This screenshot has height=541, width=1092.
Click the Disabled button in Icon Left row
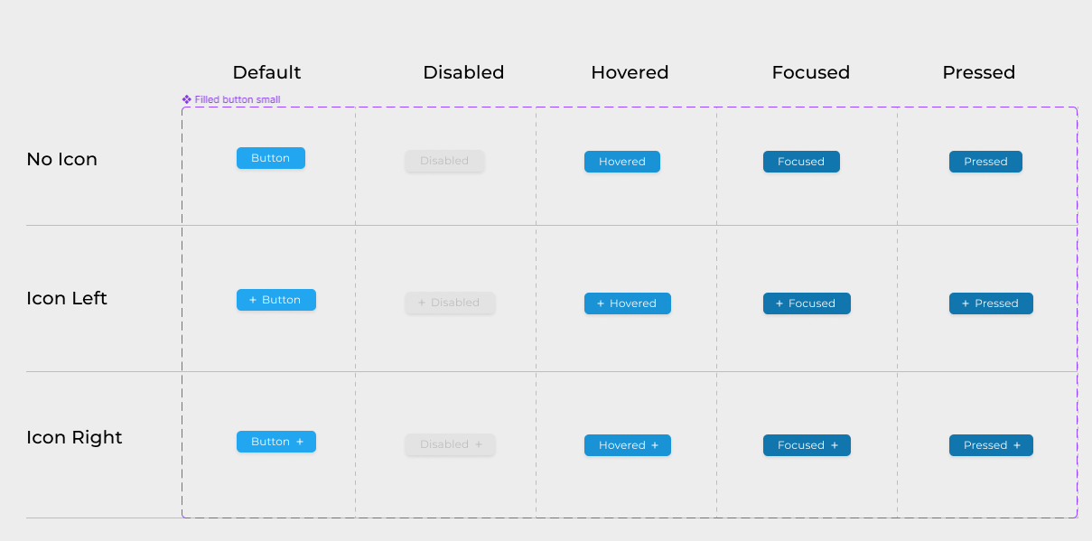click(x=450, y=303)
